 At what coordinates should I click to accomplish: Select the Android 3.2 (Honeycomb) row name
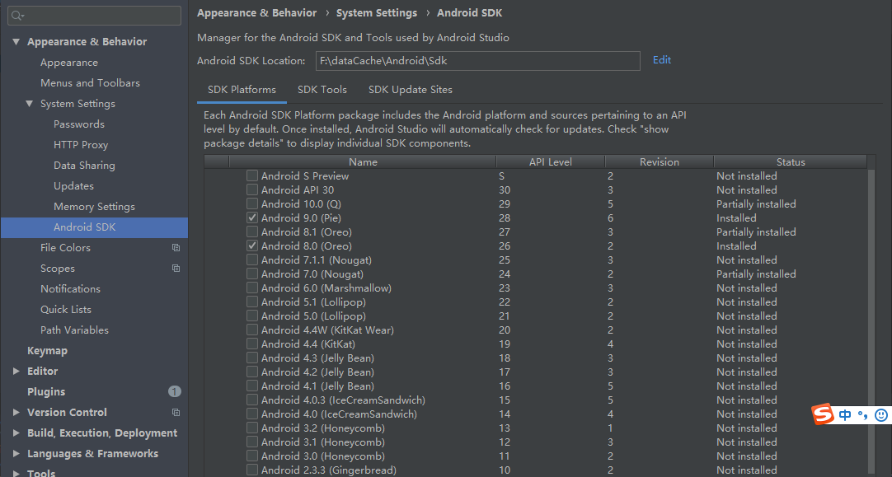click(322, 428)
